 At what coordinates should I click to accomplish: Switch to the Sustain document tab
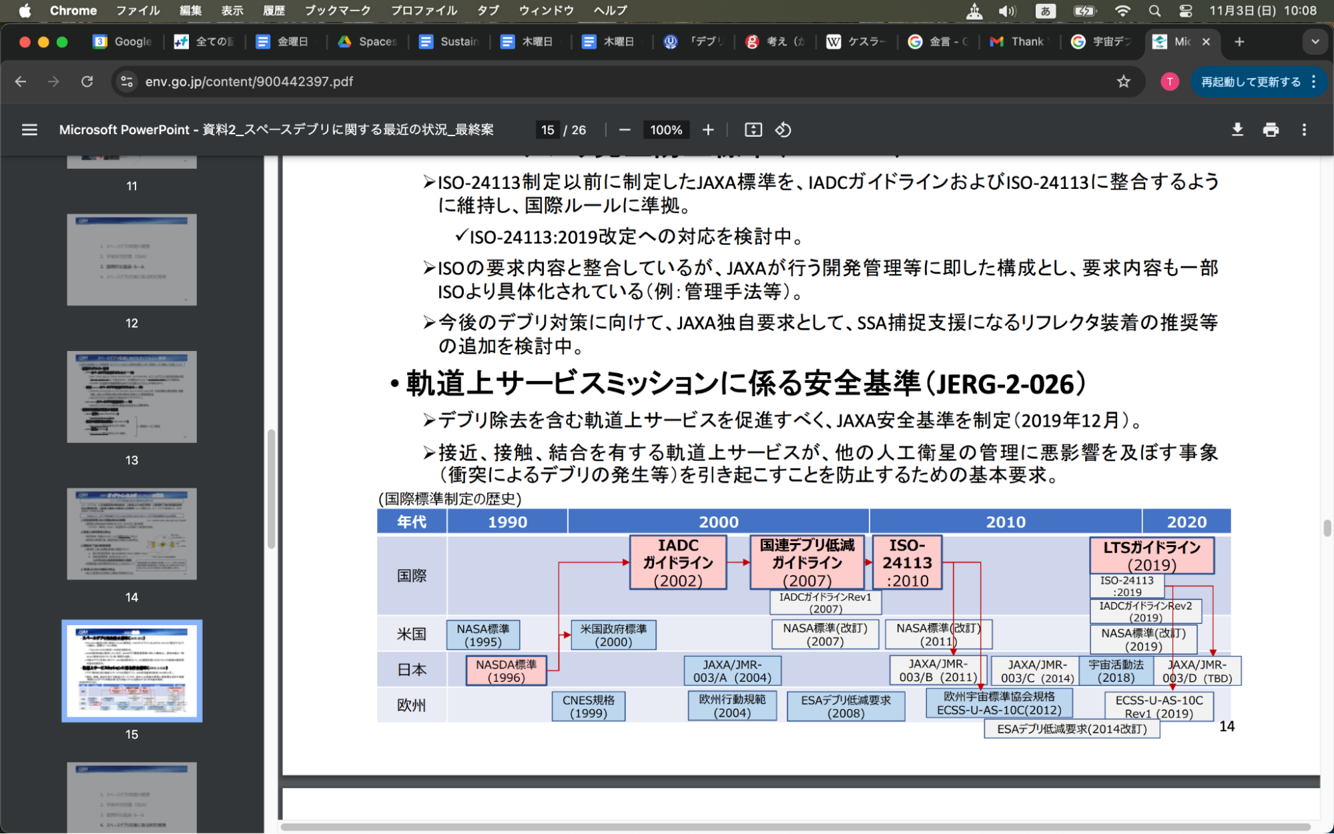449,42
